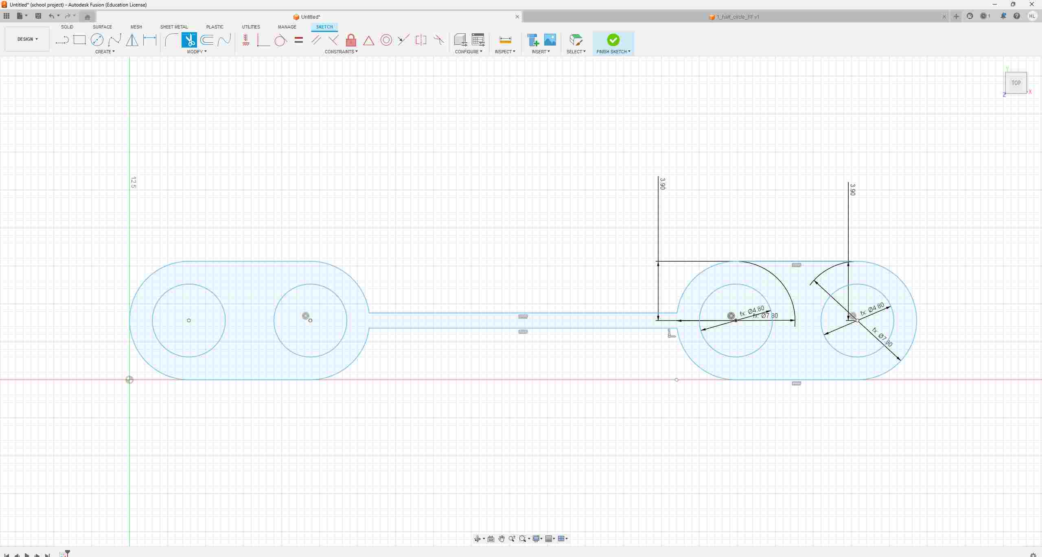Switch to the SHEET METAL tab
This screenshot has height=557, width=1042.
pos(174,27)
